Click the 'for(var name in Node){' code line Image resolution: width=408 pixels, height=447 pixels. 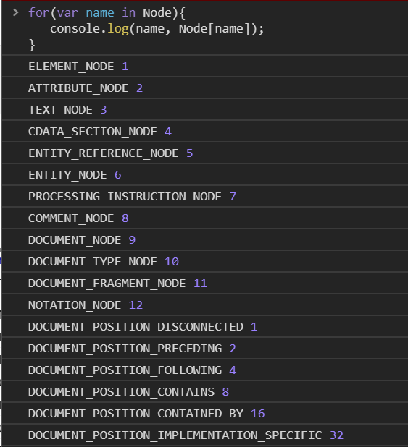pyautogui.click(x=107, y=13)
